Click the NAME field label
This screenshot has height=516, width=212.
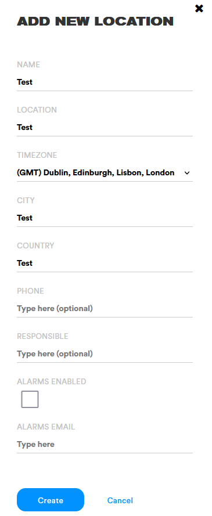click(28, 65)
